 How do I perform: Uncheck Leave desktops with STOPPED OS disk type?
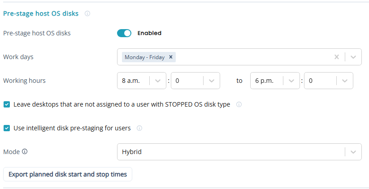pos(7,104)
